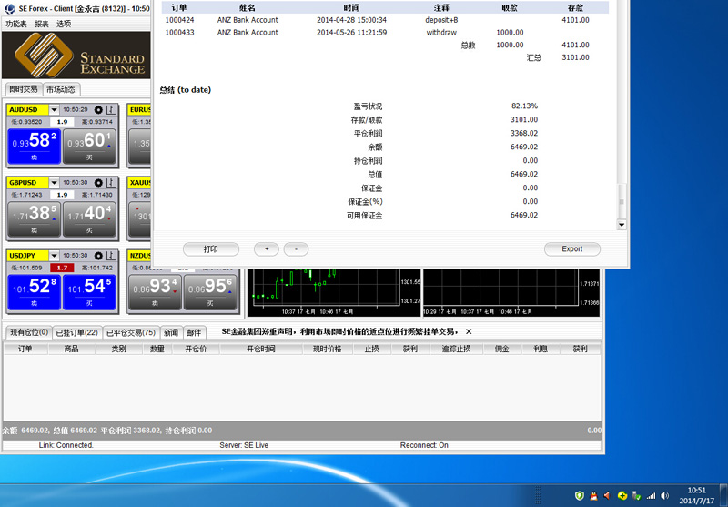
Task: Select order row 1000424 in report
Action: (384, 20)
